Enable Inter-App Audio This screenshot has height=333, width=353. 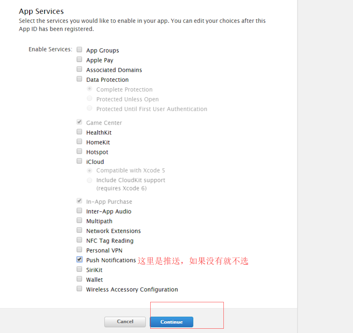pyautogui.click(x=79, y=210)
